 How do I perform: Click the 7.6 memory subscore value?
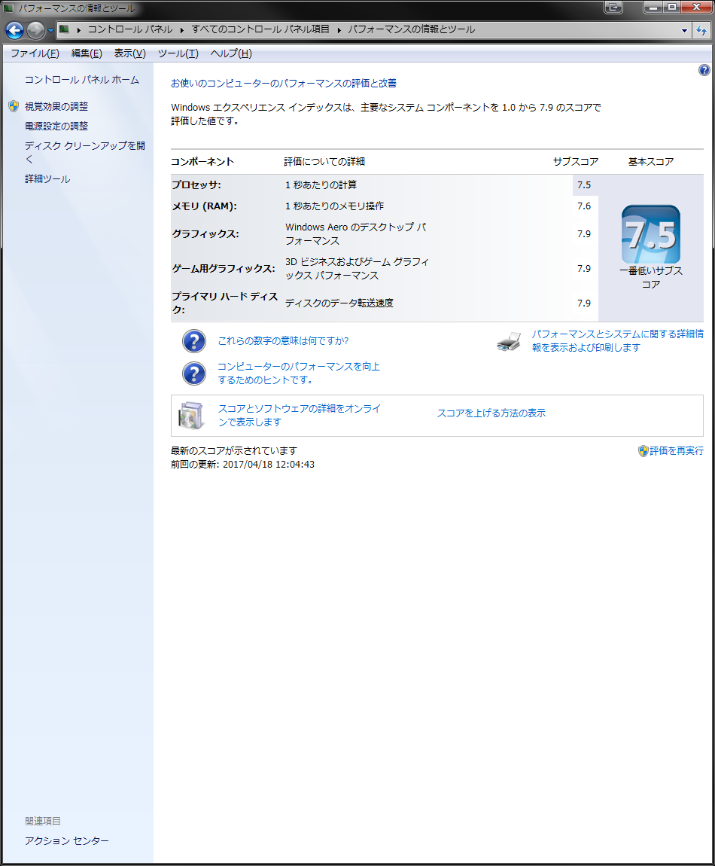(x=584, y=206)
